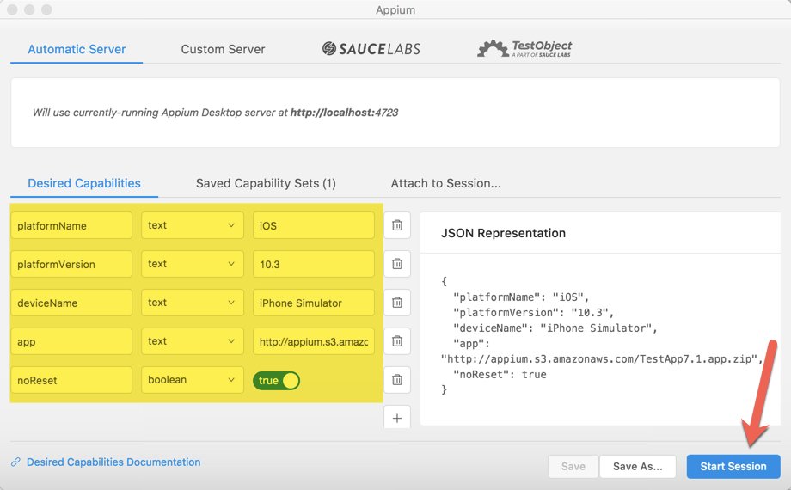Change noReset type from boolean dropdown
This screenshot has height=490, width=791.
pyautogui.click(x=193, y=380)
